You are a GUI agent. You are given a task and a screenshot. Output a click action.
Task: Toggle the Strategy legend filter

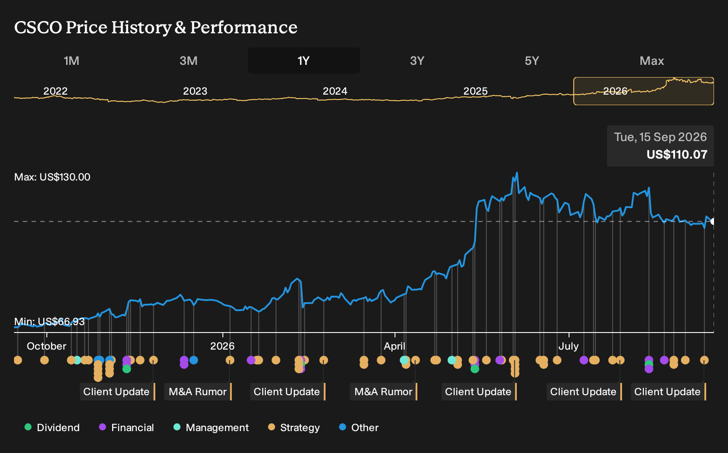pos(294,428)
